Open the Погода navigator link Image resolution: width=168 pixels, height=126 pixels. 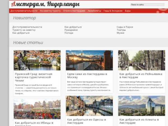pyautogui.click(x=69, y=33)
